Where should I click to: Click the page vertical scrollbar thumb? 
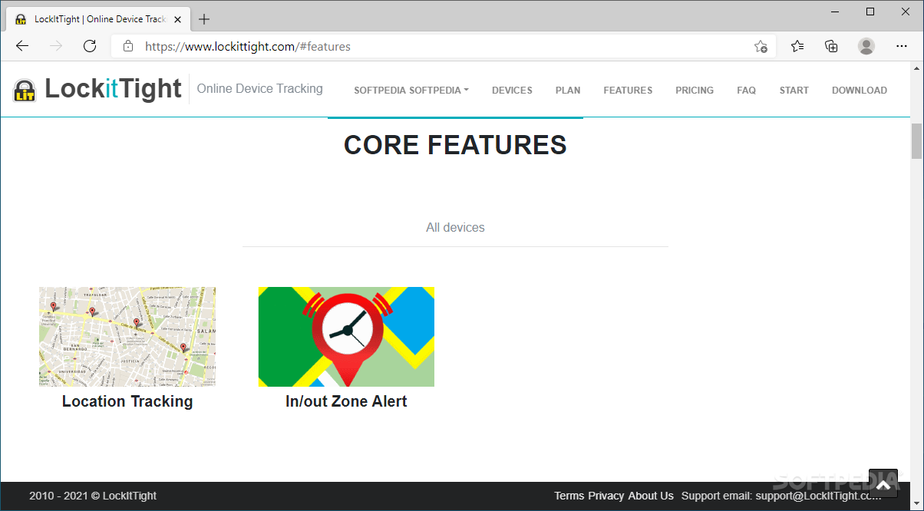[916, 140]
